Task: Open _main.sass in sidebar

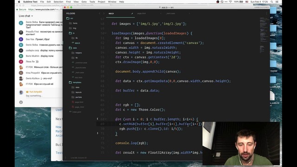Action: [78, 72]
